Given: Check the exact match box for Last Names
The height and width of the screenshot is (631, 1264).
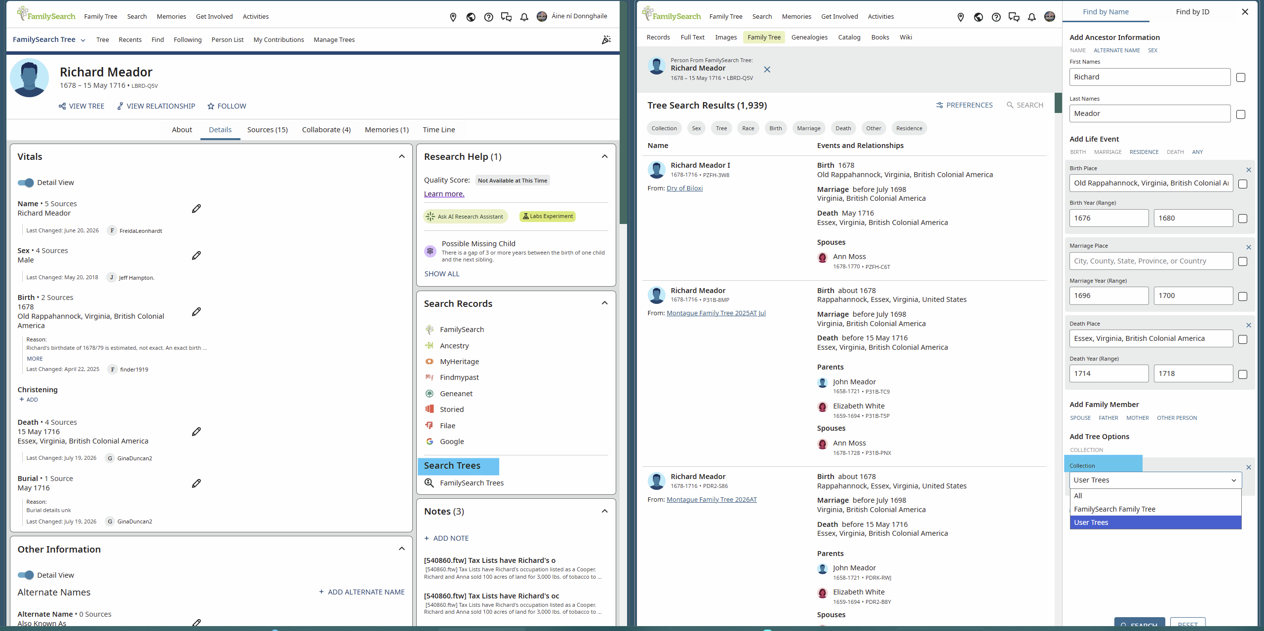Looking at the screenshot, I should point(1241,114).
